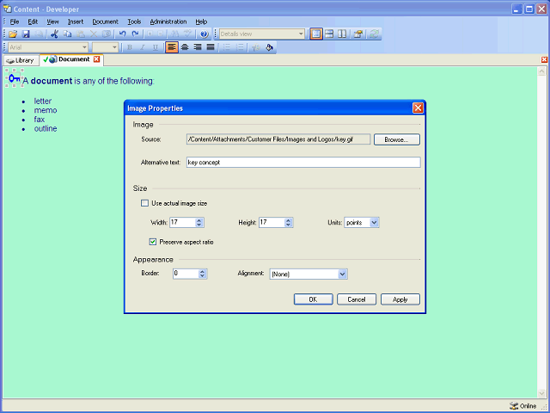Open the View menu
The height and width of the screenshot is (413, 550).
click(52, 22)
